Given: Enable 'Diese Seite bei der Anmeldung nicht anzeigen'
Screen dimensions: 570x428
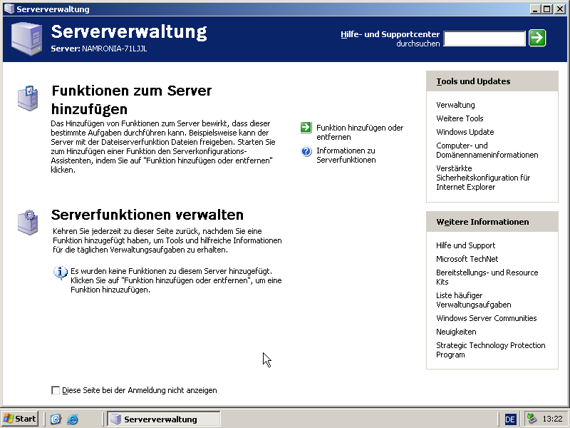Looking at the screenshot, I should [x=56, y=389].
